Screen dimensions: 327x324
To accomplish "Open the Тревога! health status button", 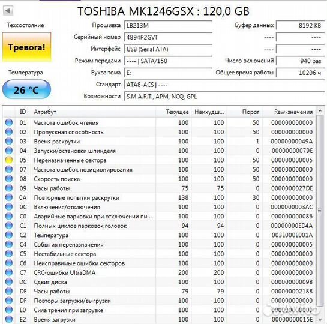I will coord(26,47).
